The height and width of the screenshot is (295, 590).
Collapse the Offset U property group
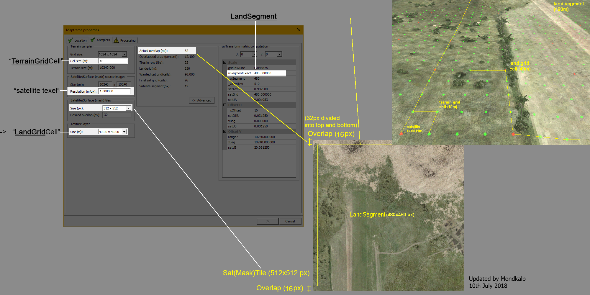pyautogui.click(x=225, y=105)
